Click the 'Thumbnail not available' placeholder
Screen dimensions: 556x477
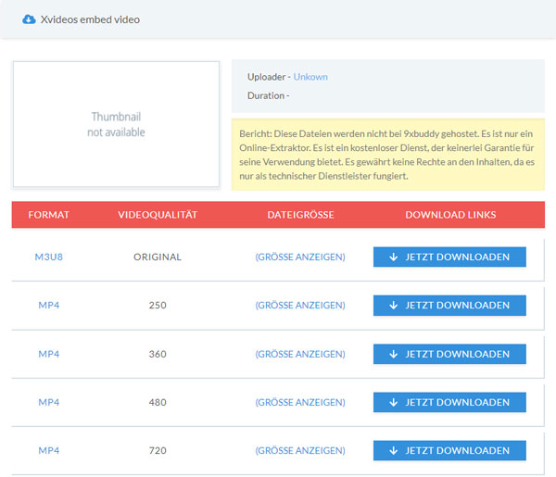(x=116, y=125)
